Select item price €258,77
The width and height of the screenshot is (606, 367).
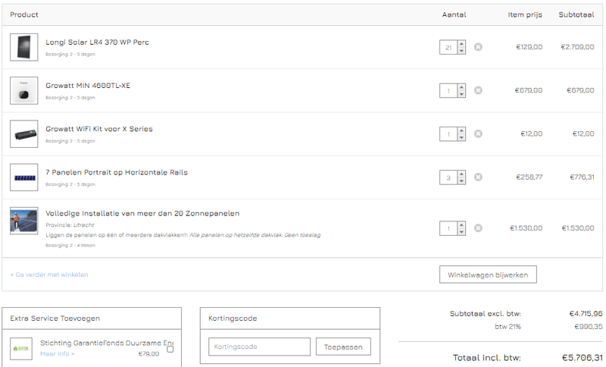tap(529, 177)
